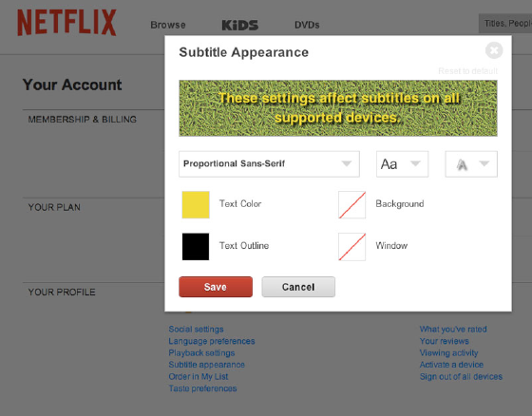Click Sign out of all devices
Image resolution: width=532 pixels, height=416 pixels.
tap(461, 377)
